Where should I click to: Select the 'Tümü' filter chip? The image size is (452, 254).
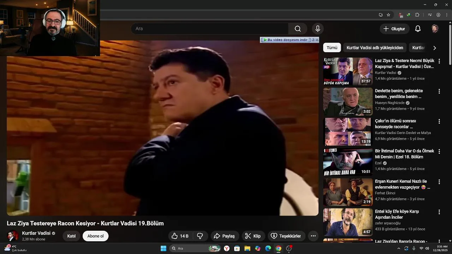tap(332, 48)
